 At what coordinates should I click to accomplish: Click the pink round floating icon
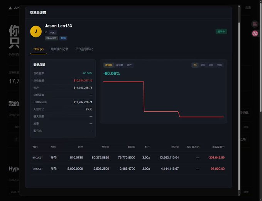(x=255, y=34)
